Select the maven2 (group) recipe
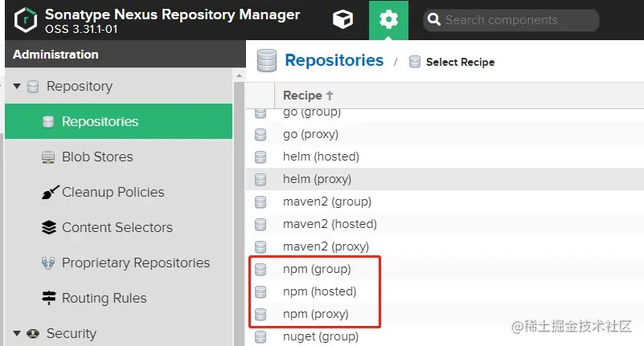This screenshot has width=644, height=346. [445, 201]
